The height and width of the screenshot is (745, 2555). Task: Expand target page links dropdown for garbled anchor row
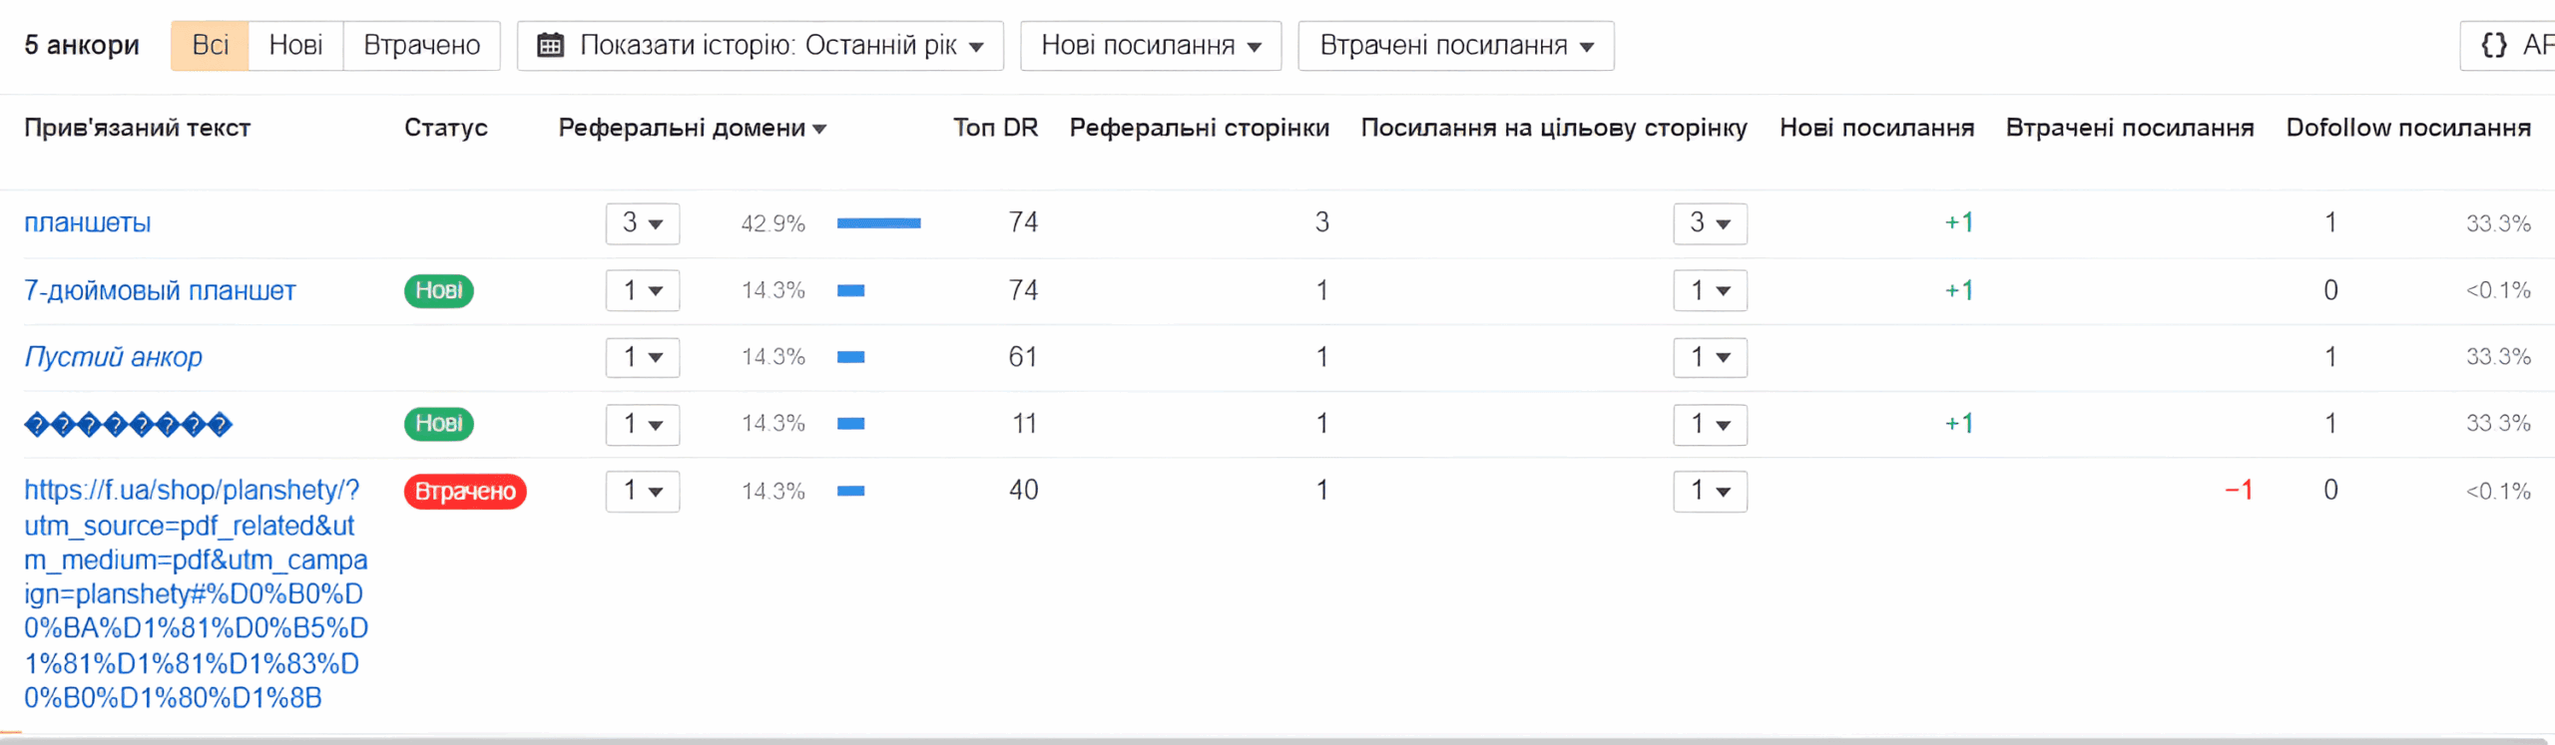coord(1710,425)
